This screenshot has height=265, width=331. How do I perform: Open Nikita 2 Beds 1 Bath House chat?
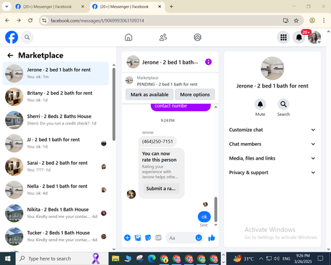point(56,213)
